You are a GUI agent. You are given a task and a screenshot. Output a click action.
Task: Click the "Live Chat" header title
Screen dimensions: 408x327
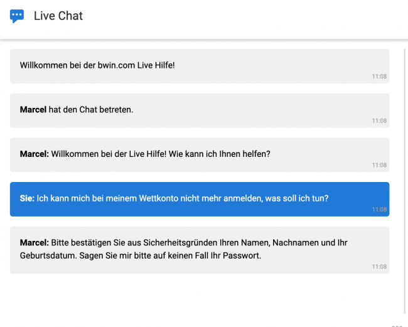coord(58,16)
